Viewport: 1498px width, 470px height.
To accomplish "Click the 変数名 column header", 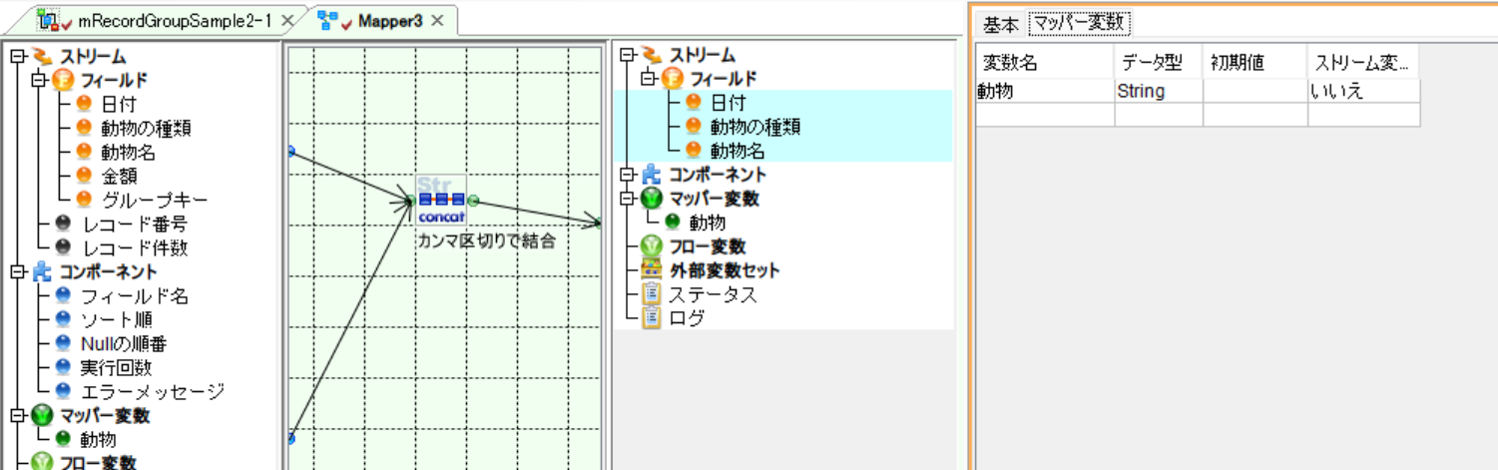I will pos(1045,62).
